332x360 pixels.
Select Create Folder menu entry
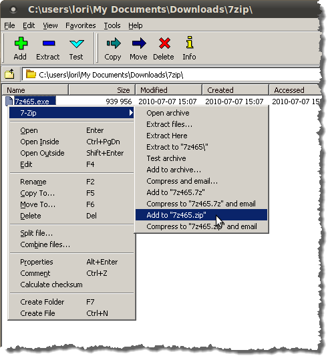71,302
